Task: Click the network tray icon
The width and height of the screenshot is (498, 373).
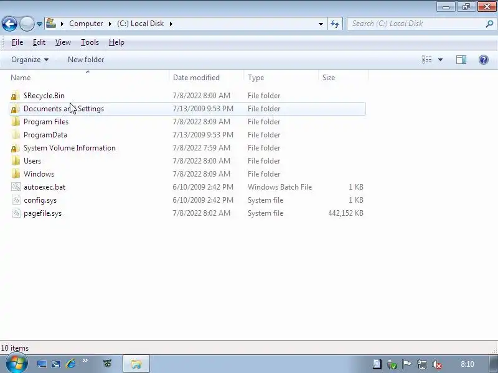Action: [422, 364]
